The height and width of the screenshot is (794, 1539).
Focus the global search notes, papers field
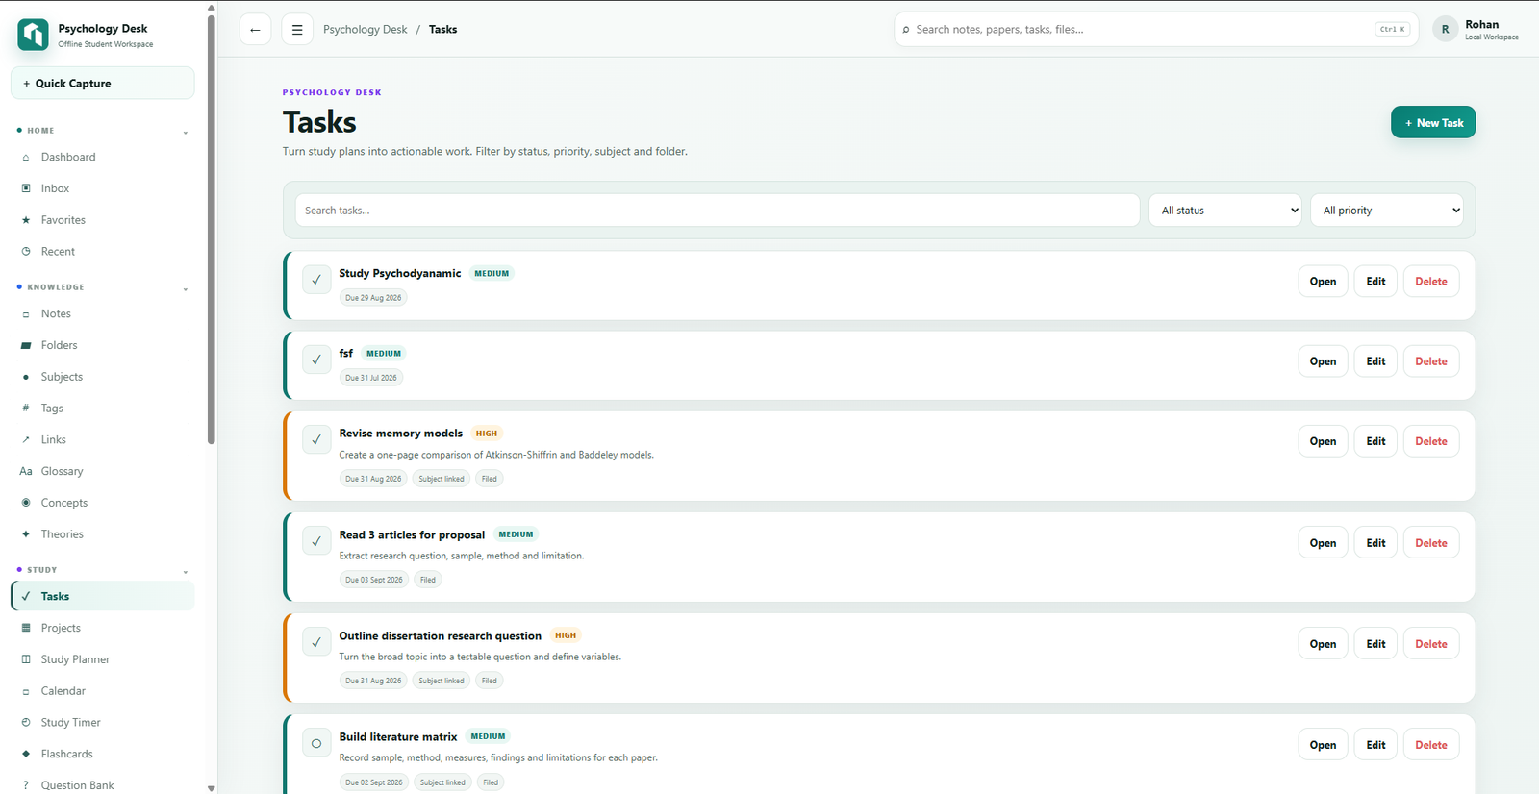tap(1156, 30)
